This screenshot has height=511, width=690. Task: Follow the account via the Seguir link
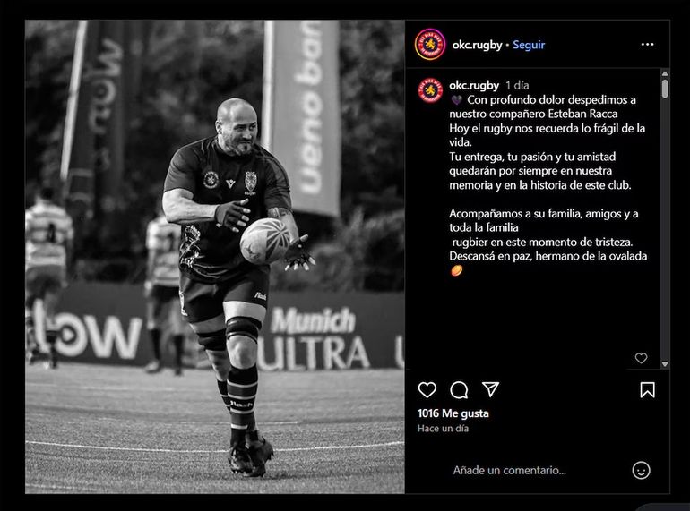pos(529,45)
